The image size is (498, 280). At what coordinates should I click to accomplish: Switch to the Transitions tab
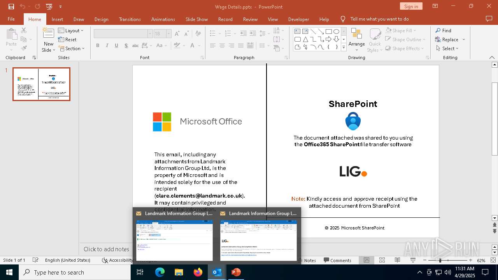(x=130, y=19)
